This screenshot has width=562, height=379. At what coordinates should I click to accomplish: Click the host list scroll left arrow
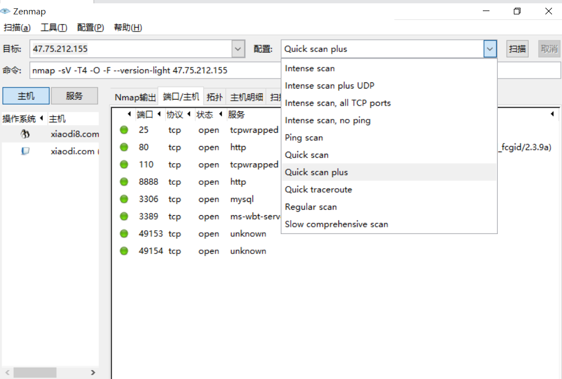tap(7, 372)
